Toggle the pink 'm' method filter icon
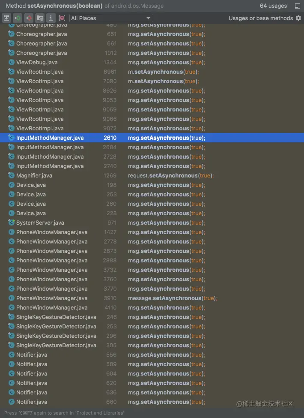Screen dimensions: 304x418 coord(62,18)
